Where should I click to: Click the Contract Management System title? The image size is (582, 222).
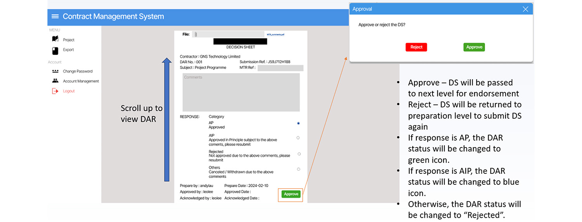click(x=113, y=17)
